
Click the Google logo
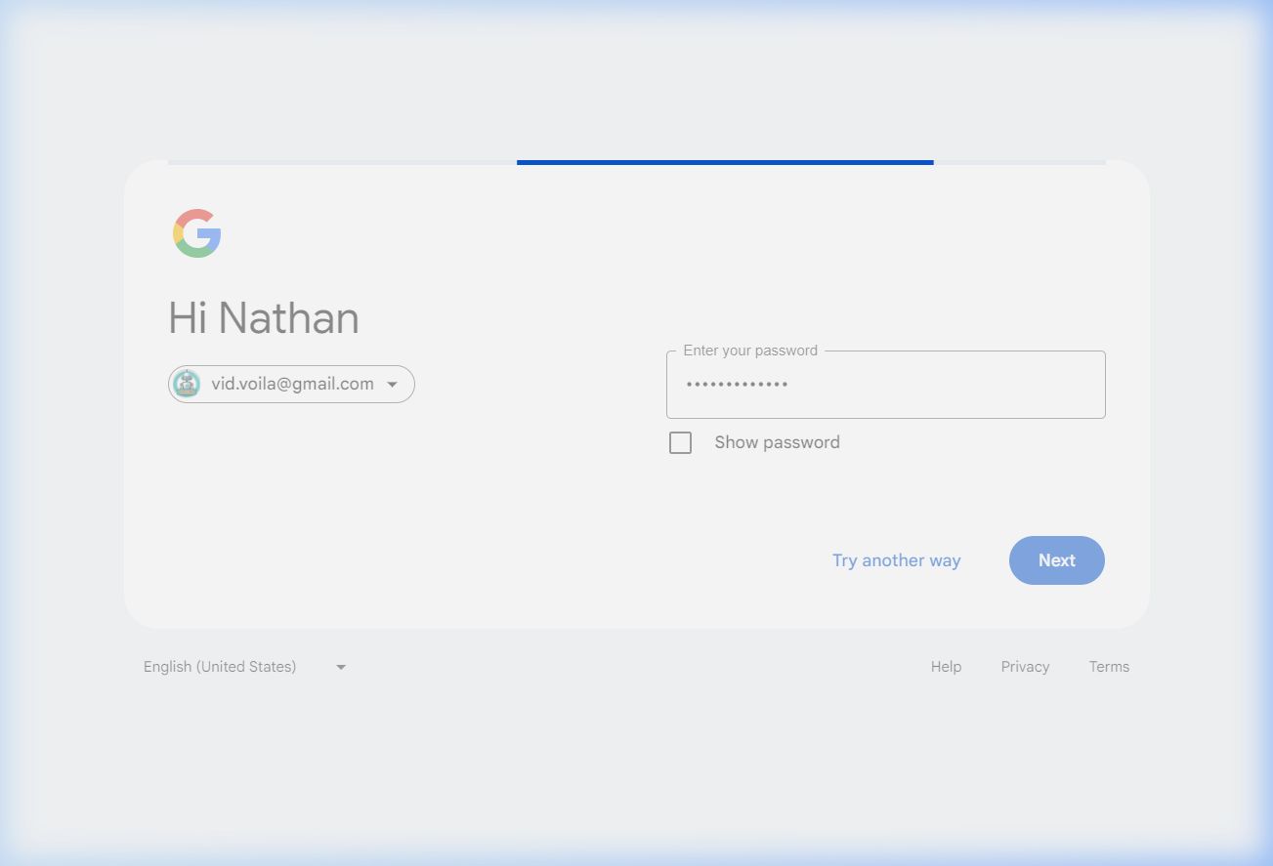pos(197,233)
